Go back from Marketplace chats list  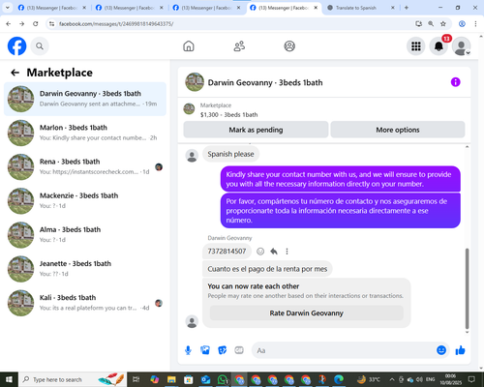[15, 73]
